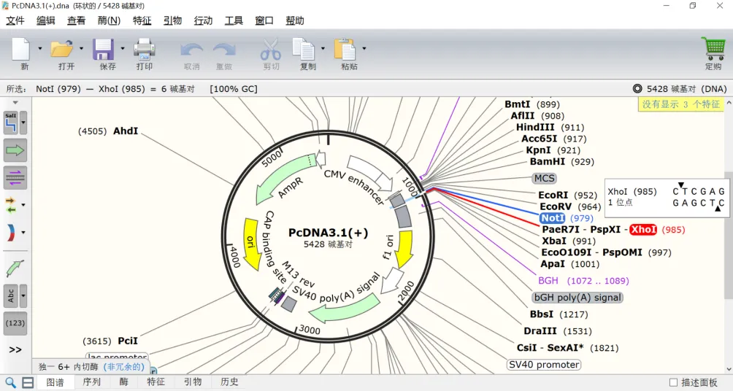Toggle the show primers button in sidebar
Screen dimensions: 733x391
tap(15, 177)
